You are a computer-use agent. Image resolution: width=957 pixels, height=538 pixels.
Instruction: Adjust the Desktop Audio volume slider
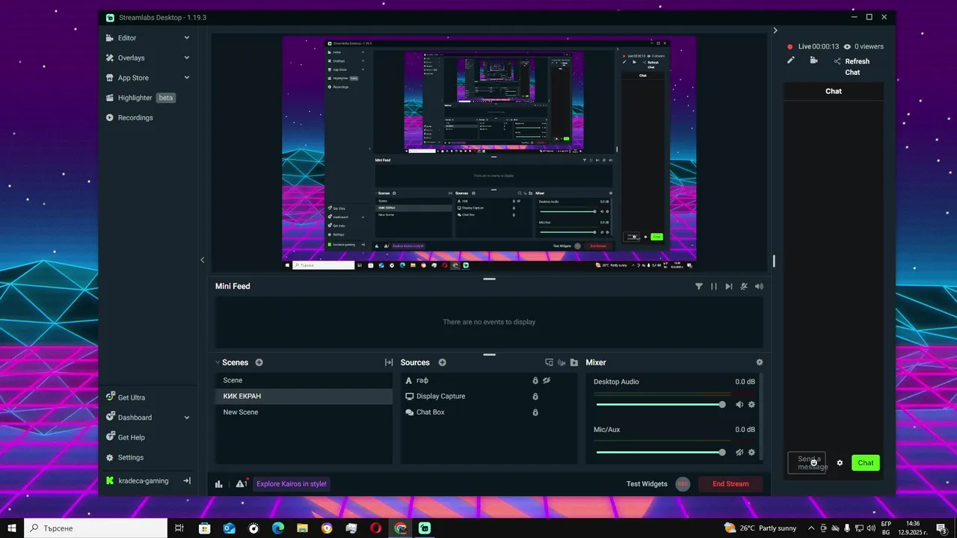[x=660, y=404]
